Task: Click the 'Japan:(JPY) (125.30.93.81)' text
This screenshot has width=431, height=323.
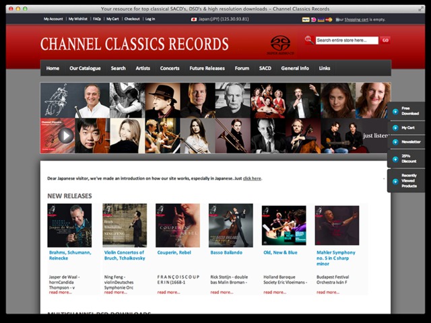Action: pyautogui.click(x=224, y=20)
